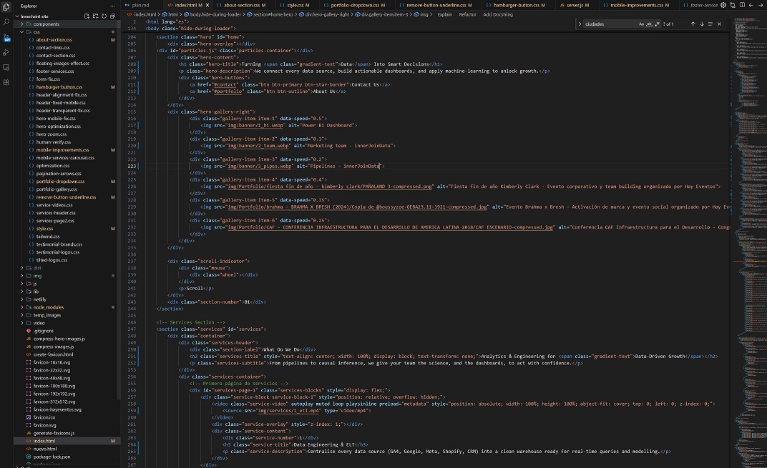Split the editor to the right
The height and width of the screenshot is (468, 767).
tap(742, 5)
